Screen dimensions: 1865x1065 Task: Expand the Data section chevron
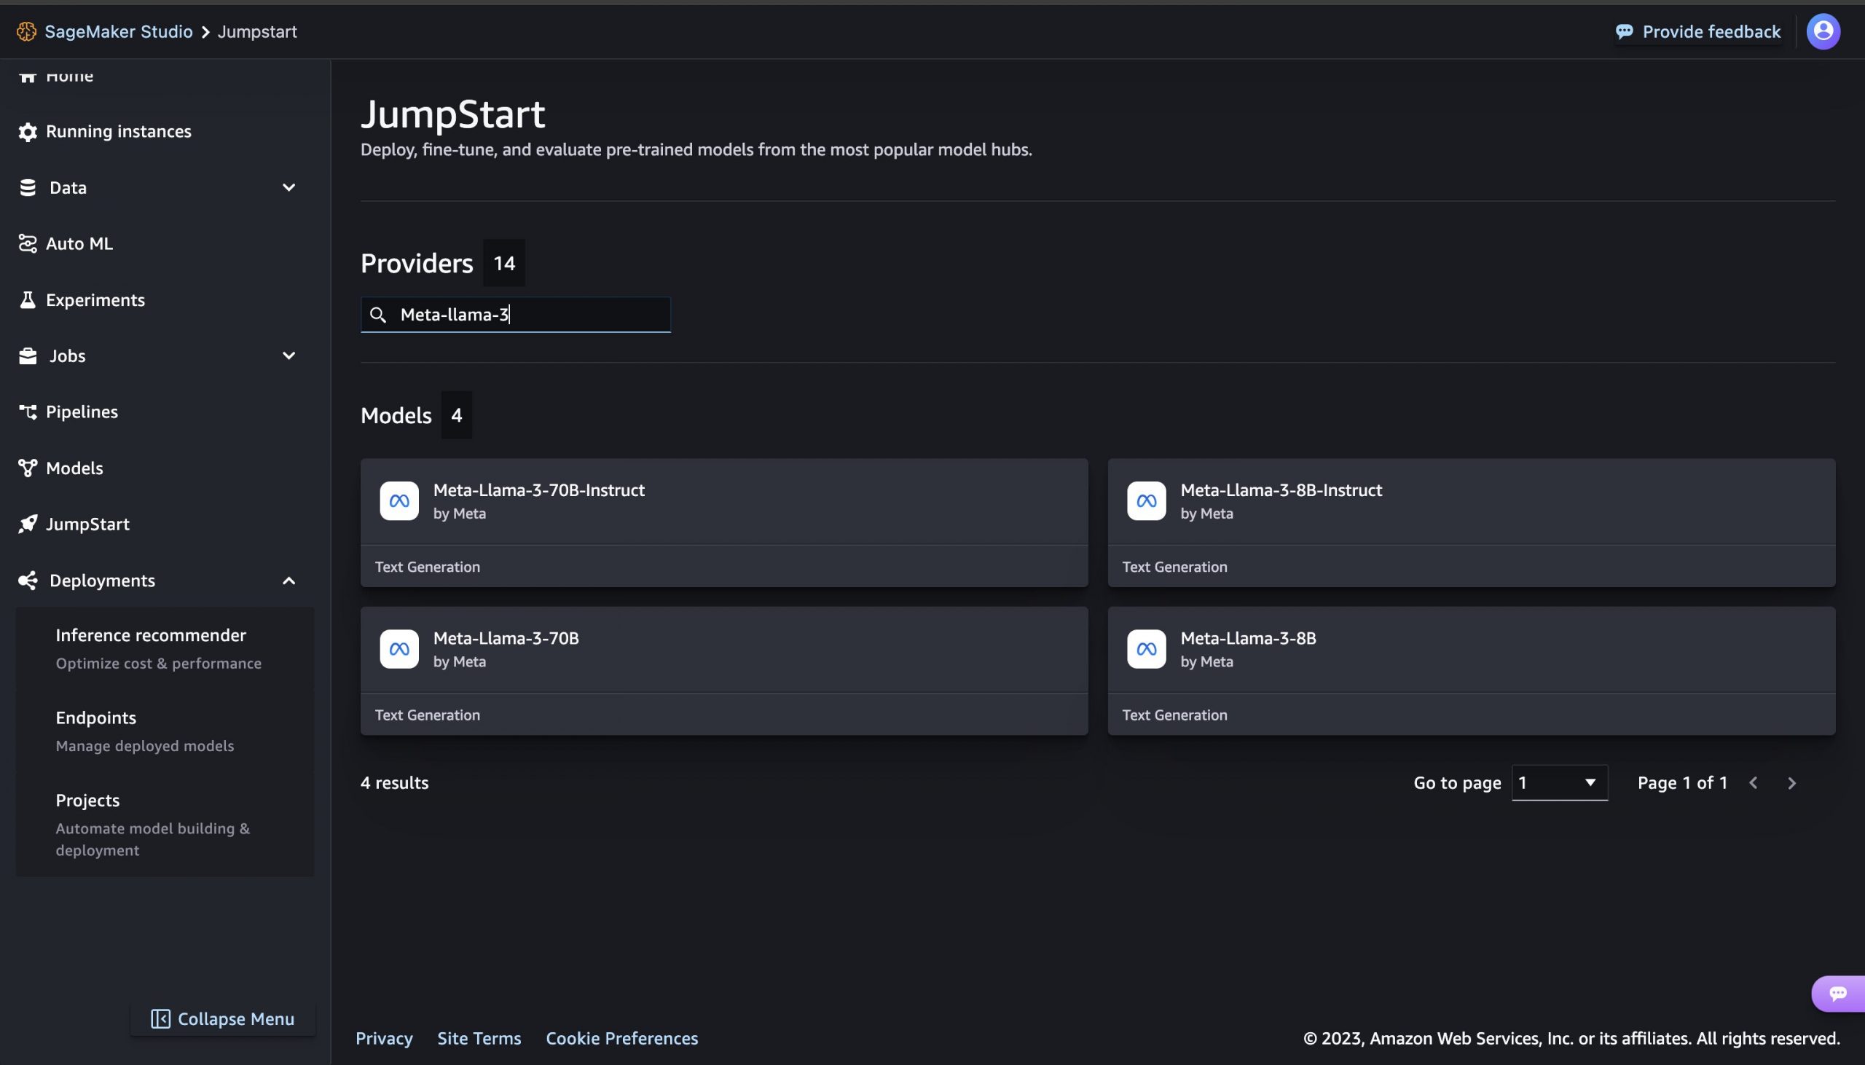click(x=289, y=187)
